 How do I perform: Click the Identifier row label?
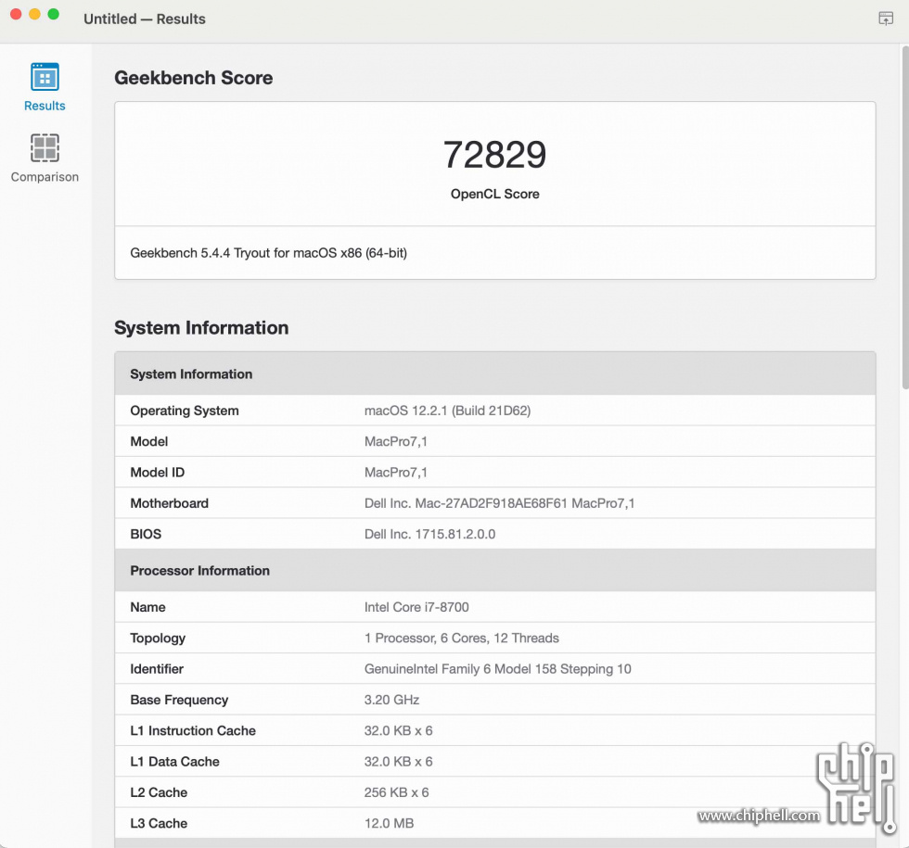point(157,669)
